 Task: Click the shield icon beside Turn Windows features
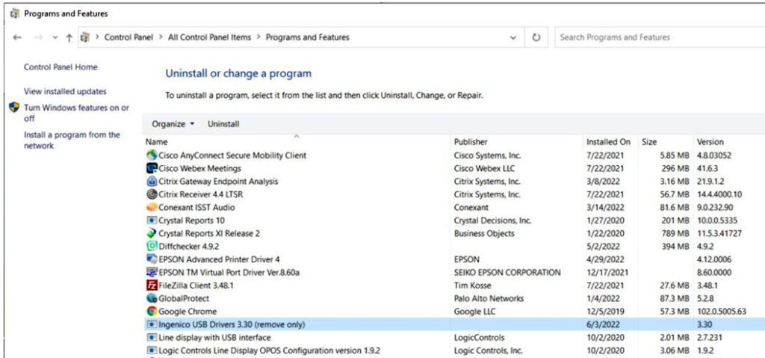pyautogui.click(x=15, y=108)
